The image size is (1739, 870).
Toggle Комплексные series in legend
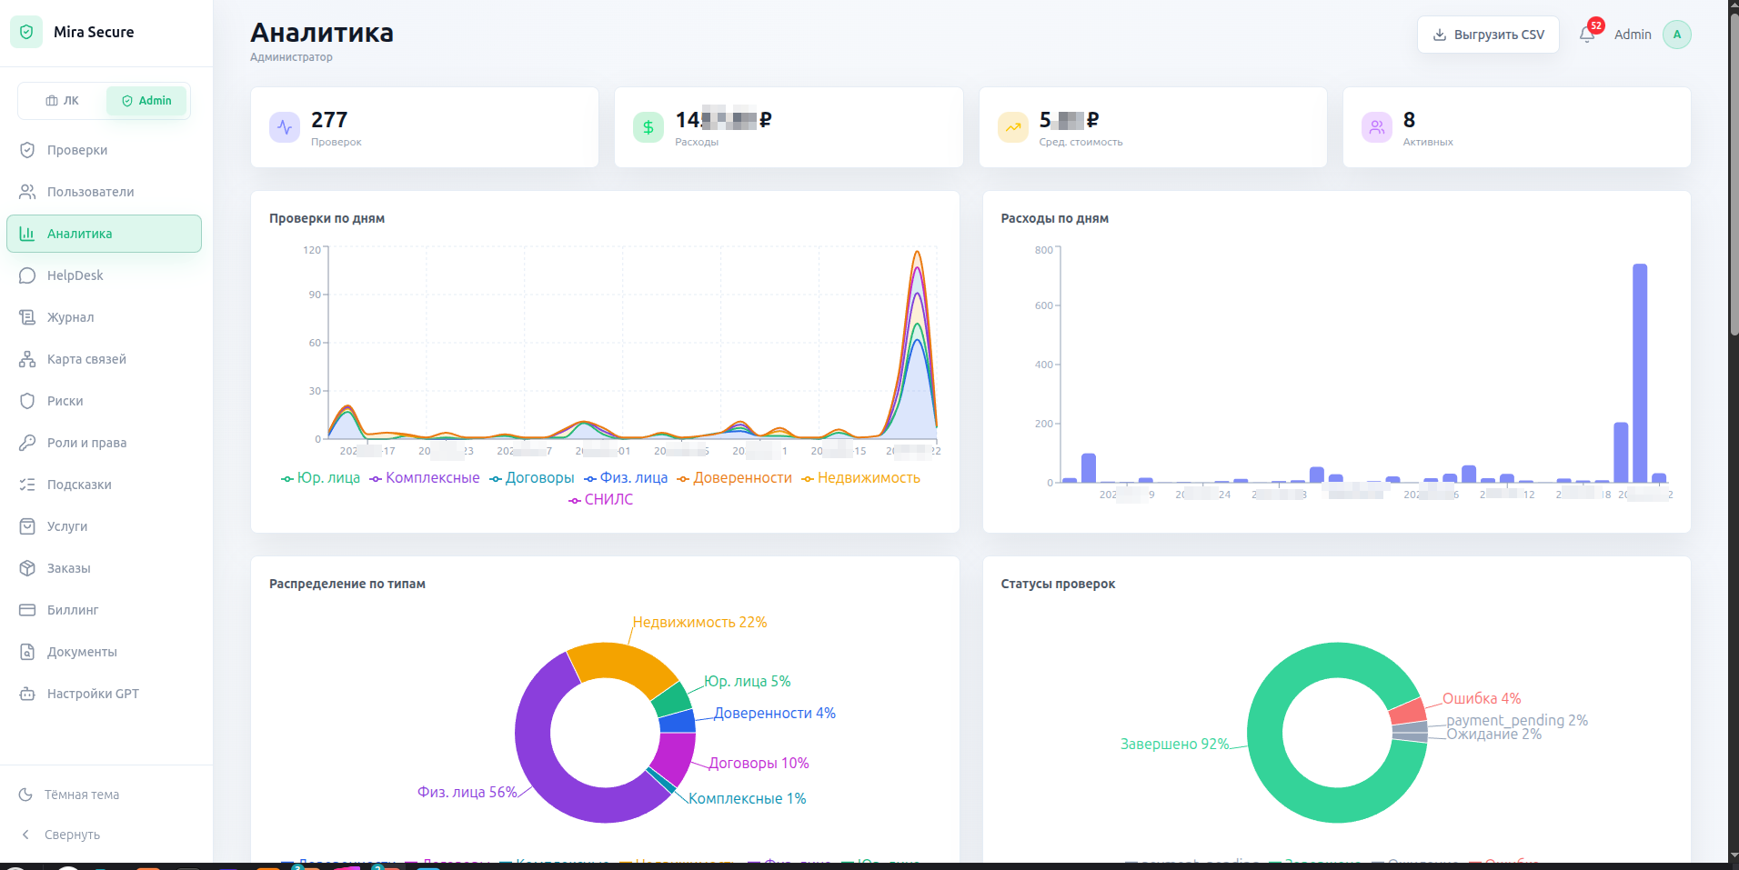tap(424, 478)
